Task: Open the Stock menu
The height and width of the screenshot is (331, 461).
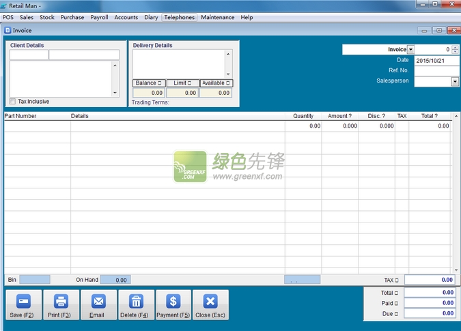Action: pos(47,17)
